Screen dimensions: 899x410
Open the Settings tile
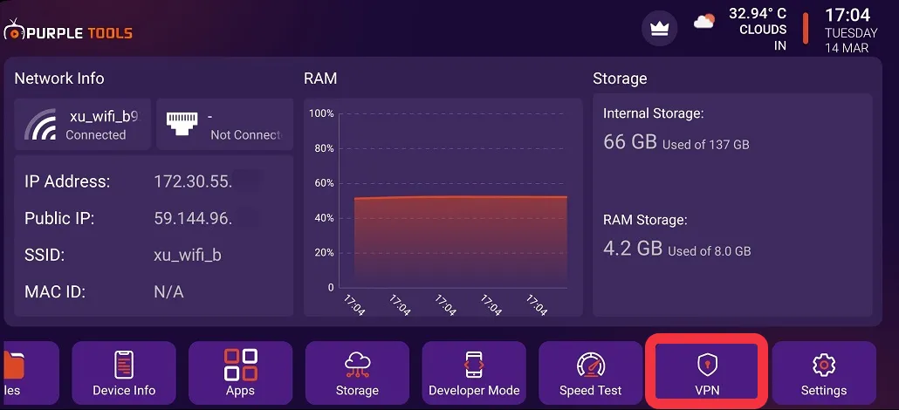tap(824, 373)
